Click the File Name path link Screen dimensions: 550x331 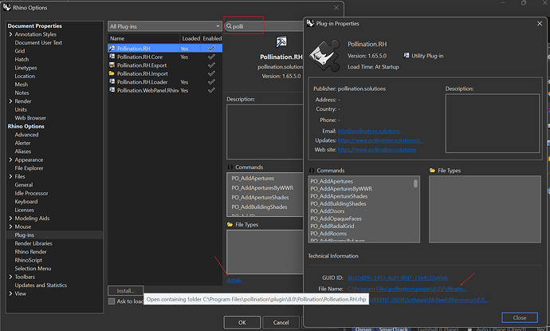pos(407,289)
